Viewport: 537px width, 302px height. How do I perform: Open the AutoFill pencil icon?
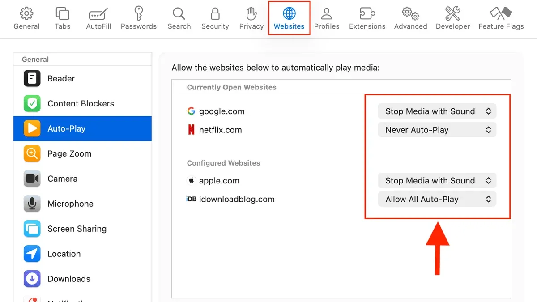(x=98, y=13)
